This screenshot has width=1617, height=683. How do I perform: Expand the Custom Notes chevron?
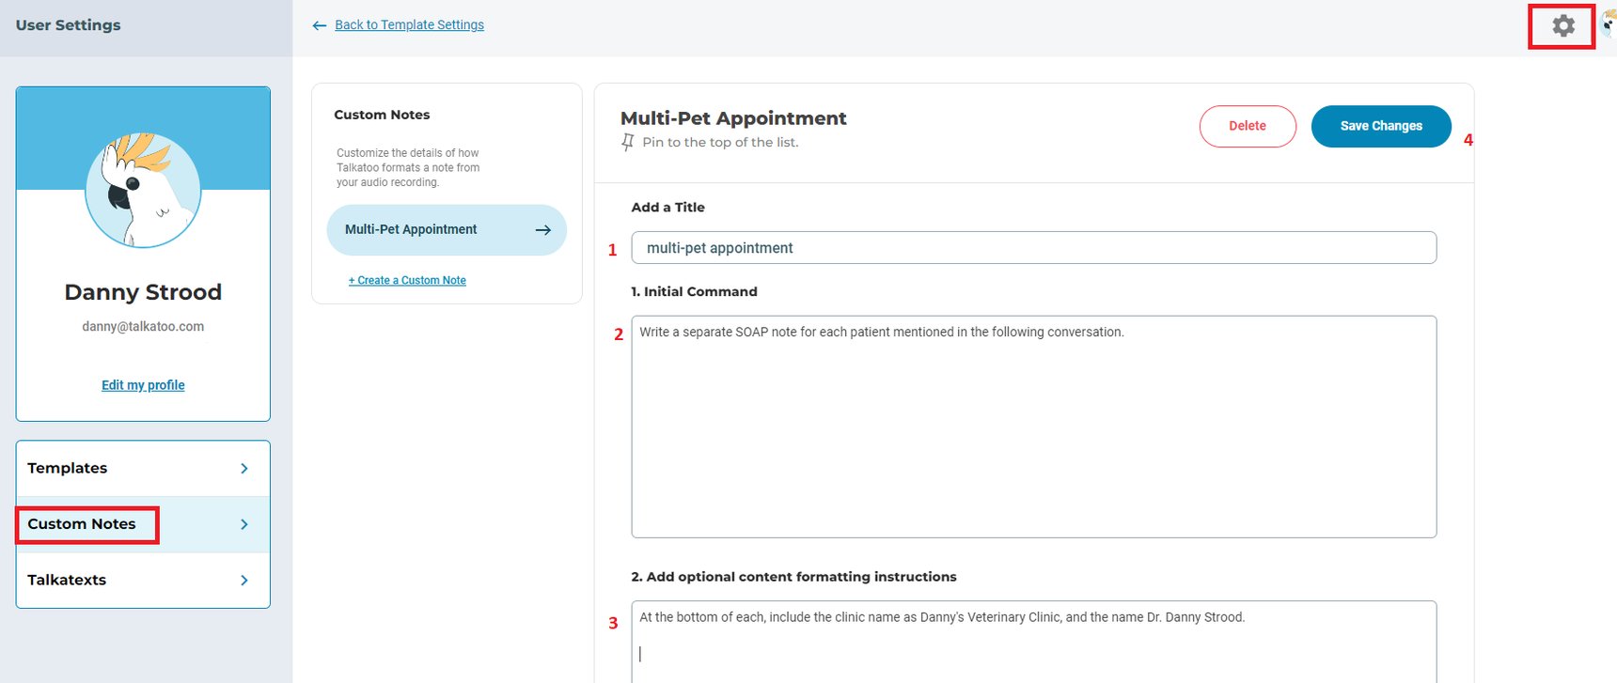pyautogui.click(x=244, y=524)
